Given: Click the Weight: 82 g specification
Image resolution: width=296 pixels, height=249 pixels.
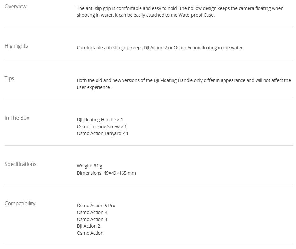Looking at the screenshot, I should [89, 166].
